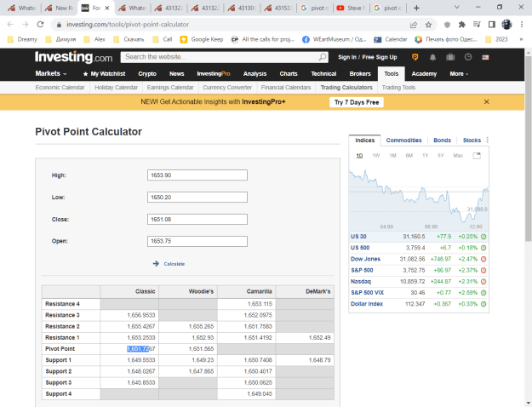The height and width of the screenshot is (407, 532).
Task: Open the Charts menu item
Action: [289, 74]
